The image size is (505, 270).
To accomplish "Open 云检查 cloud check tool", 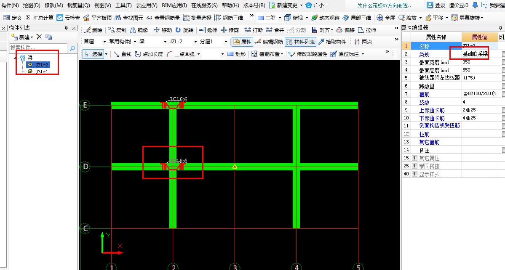I will pyautogui.click(x=68, y=18).
